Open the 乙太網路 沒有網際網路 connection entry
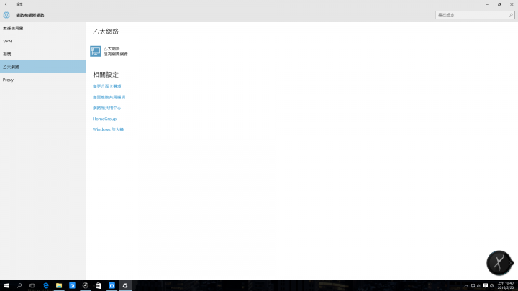The height and width of the screenshot is (291, 518). pyautogui.click(x=109, y=51)
